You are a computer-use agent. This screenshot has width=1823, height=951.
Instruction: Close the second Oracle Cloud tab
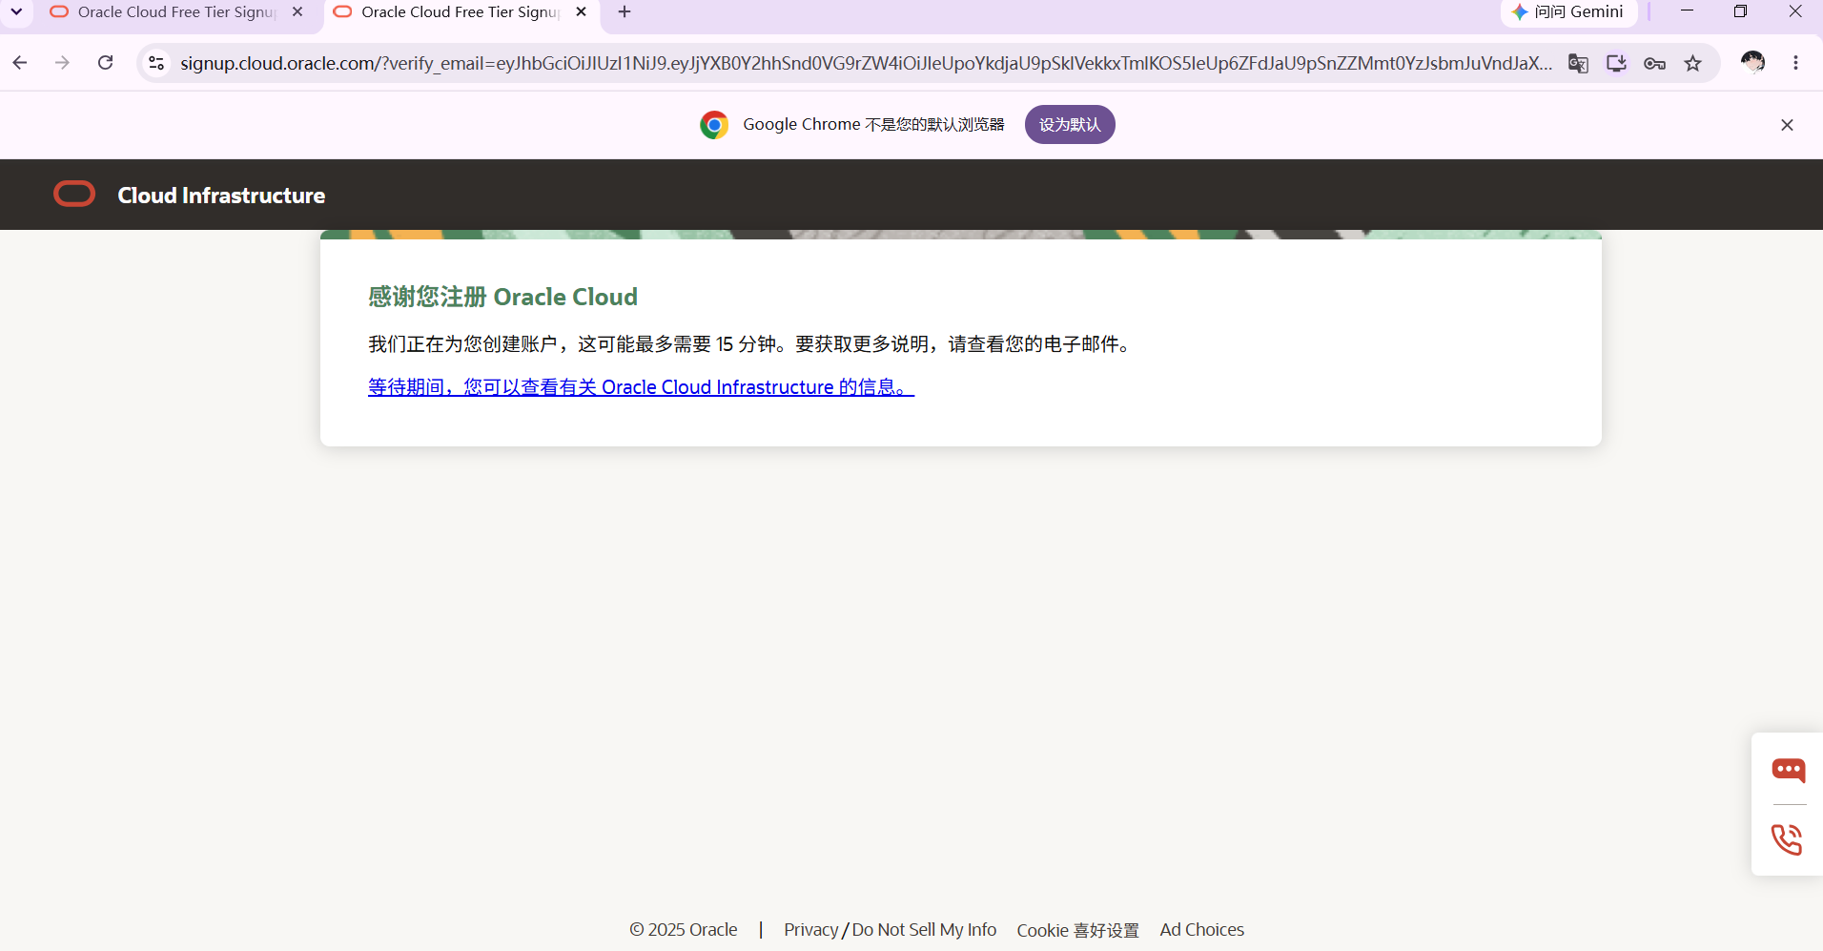point(582,12)
